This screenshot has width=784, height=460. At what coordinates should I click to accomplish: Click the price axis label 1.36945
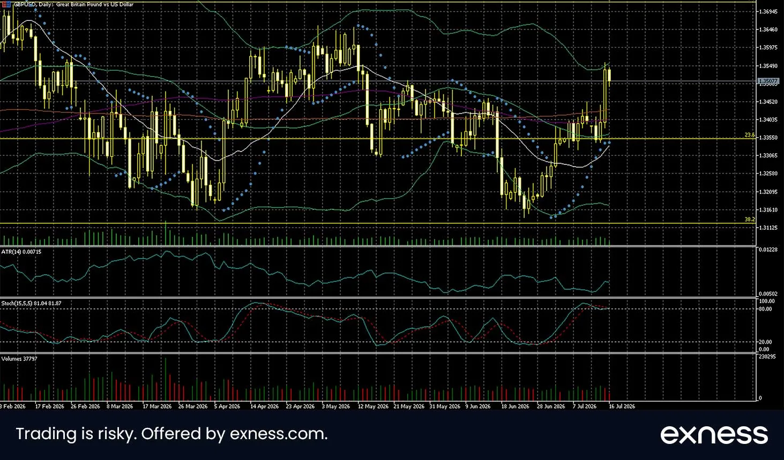(x=768, y=11)
